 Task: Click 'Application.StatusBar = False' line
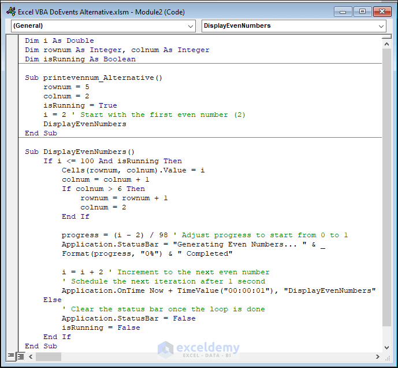pyautogui.click(x=129, y=318)
